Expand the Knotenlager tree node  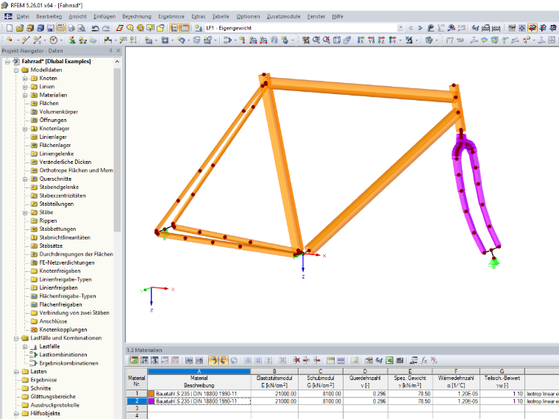[25, 129]
